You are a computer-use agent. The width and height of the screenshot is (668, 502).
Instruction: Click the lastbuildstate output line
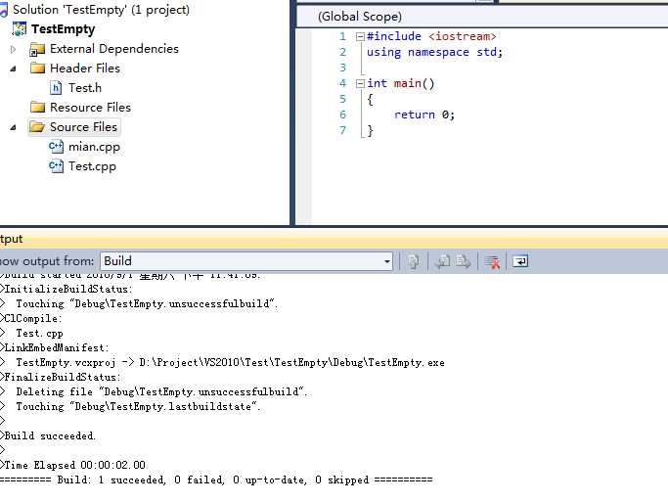coord(138,406)
